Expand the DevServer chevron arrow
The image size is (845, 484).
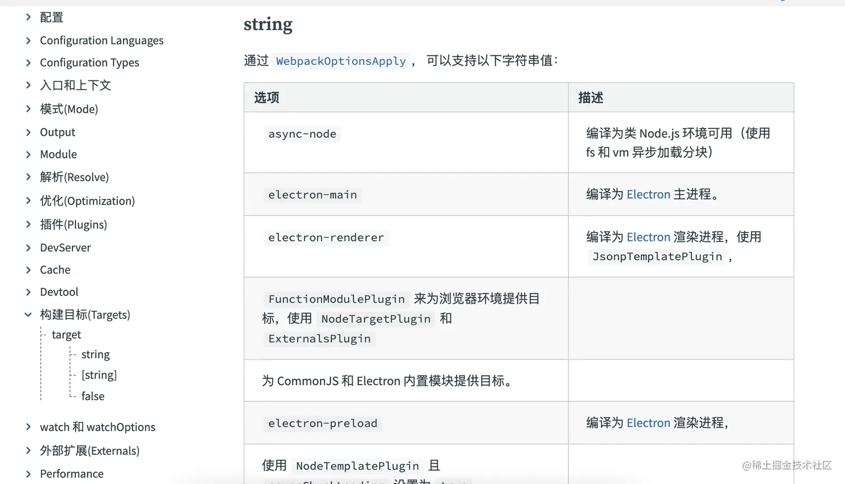click(x=29, y=248)
